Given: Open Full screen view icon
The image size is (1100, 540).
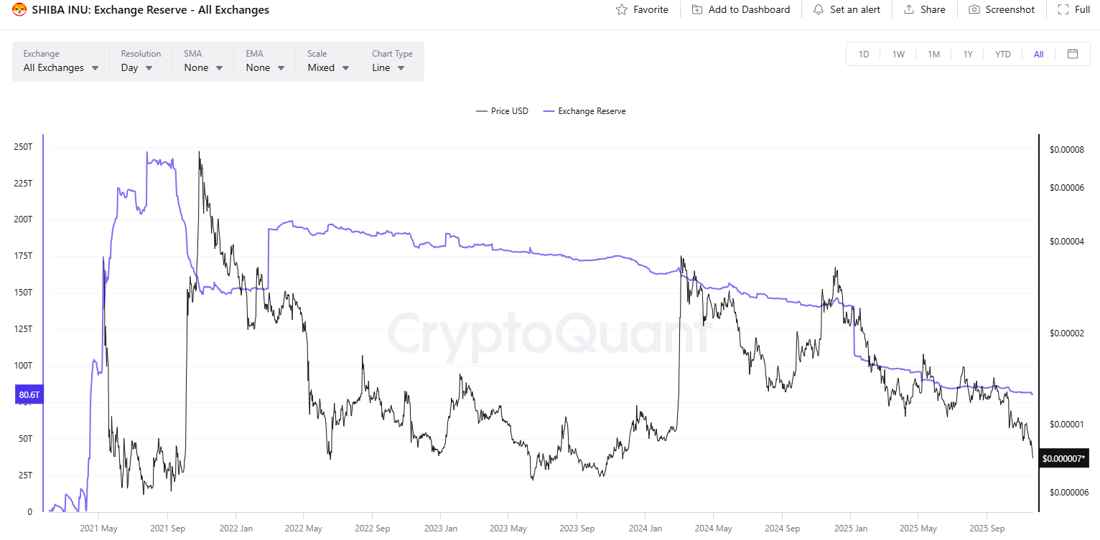Looking at the screenshot, I should click(x=1063, y=9).
